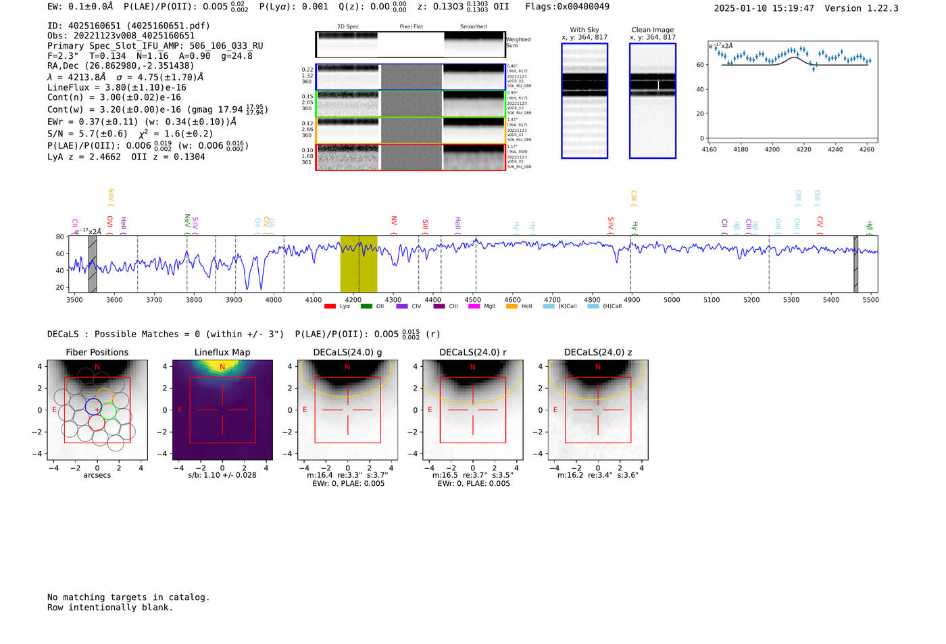
Task: Select the orange HeII legend swatch
Action: pos(512,307)
